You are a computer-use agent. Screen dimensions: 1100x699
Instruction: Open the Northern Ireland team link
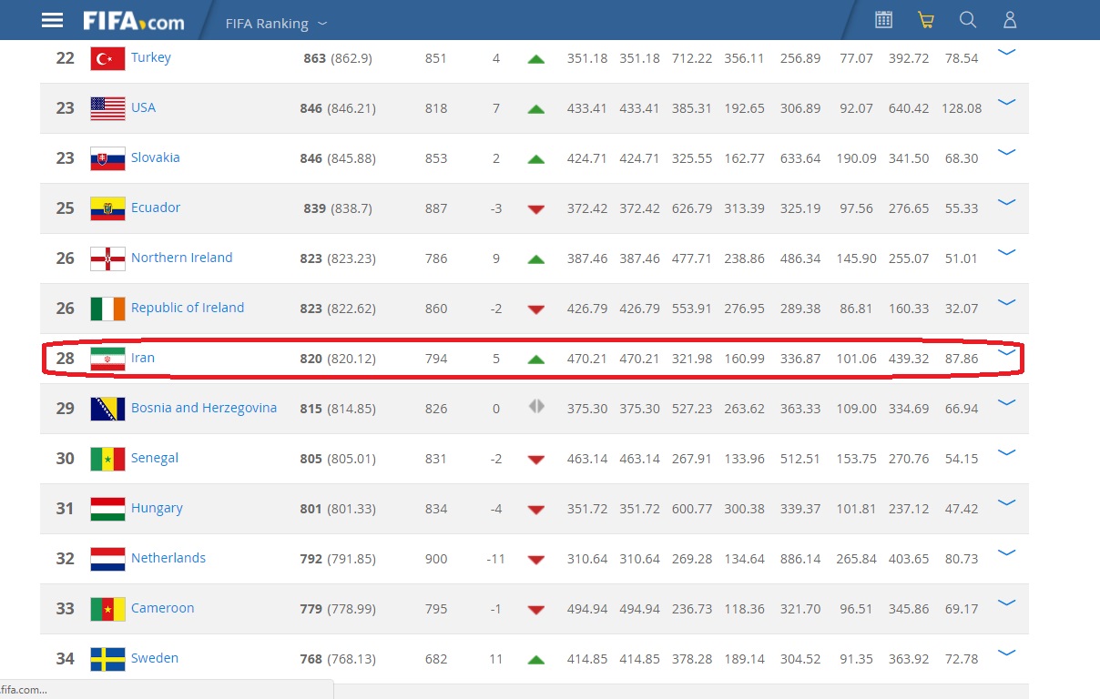click(x=181, y=258)
